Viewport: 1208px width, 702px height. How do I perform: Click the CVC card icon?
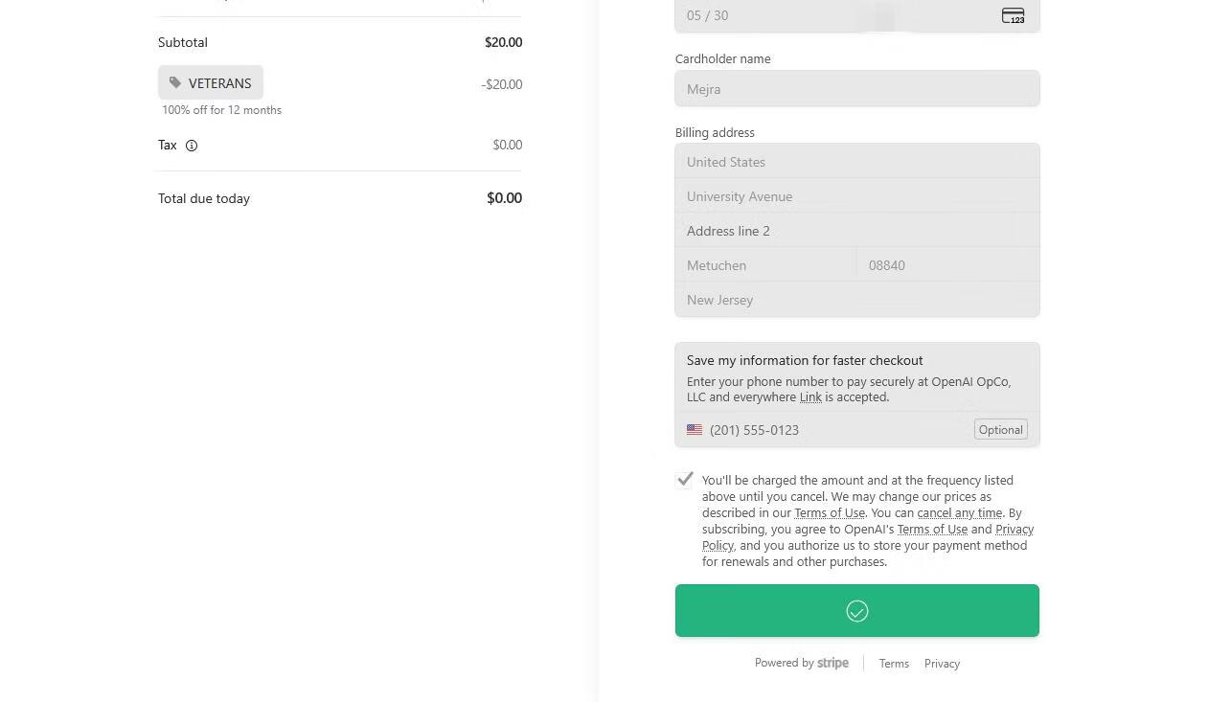(x=1013, y=15)
